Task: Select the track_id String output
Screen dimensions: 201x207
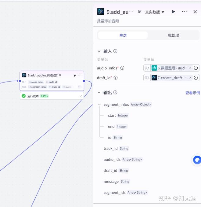Action: point(116,149)
